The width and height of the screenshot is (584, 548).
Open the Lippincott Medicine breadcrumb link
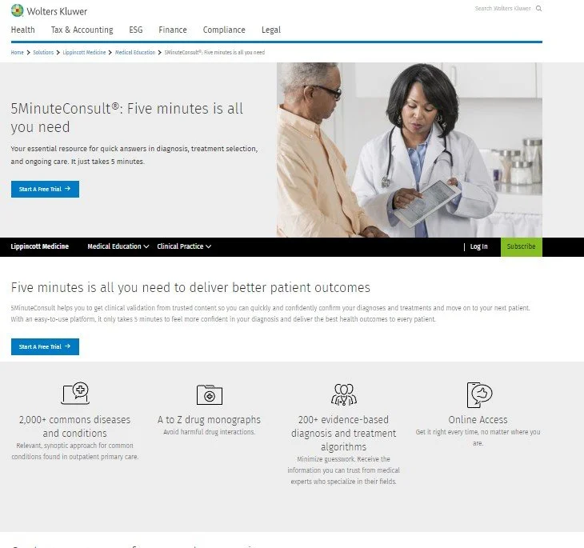84,53
